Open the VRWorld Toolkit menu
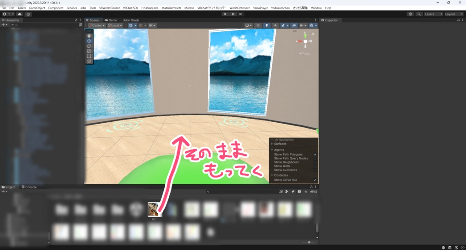466x250 pixels. (109, 8)
